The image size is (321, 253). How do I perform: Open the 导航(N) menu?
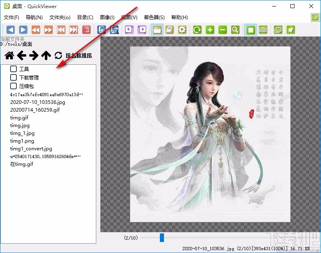coord(34,18)
